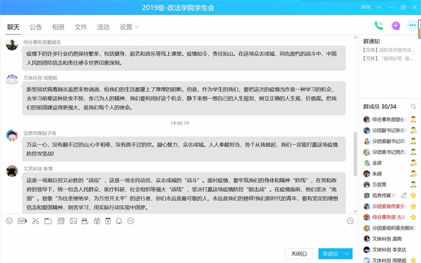This screenshot has width=421, height=263.
Task: Click the red packet yen icon
Action: pos(108,221)
